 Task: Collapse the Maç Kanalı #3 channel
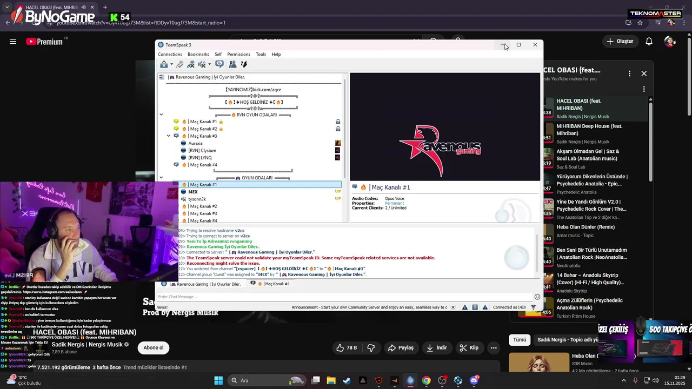pos(169,136)
